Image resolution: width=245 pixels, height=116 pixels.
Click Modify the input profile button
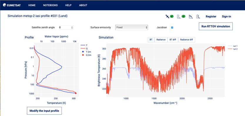coord(44,111)
